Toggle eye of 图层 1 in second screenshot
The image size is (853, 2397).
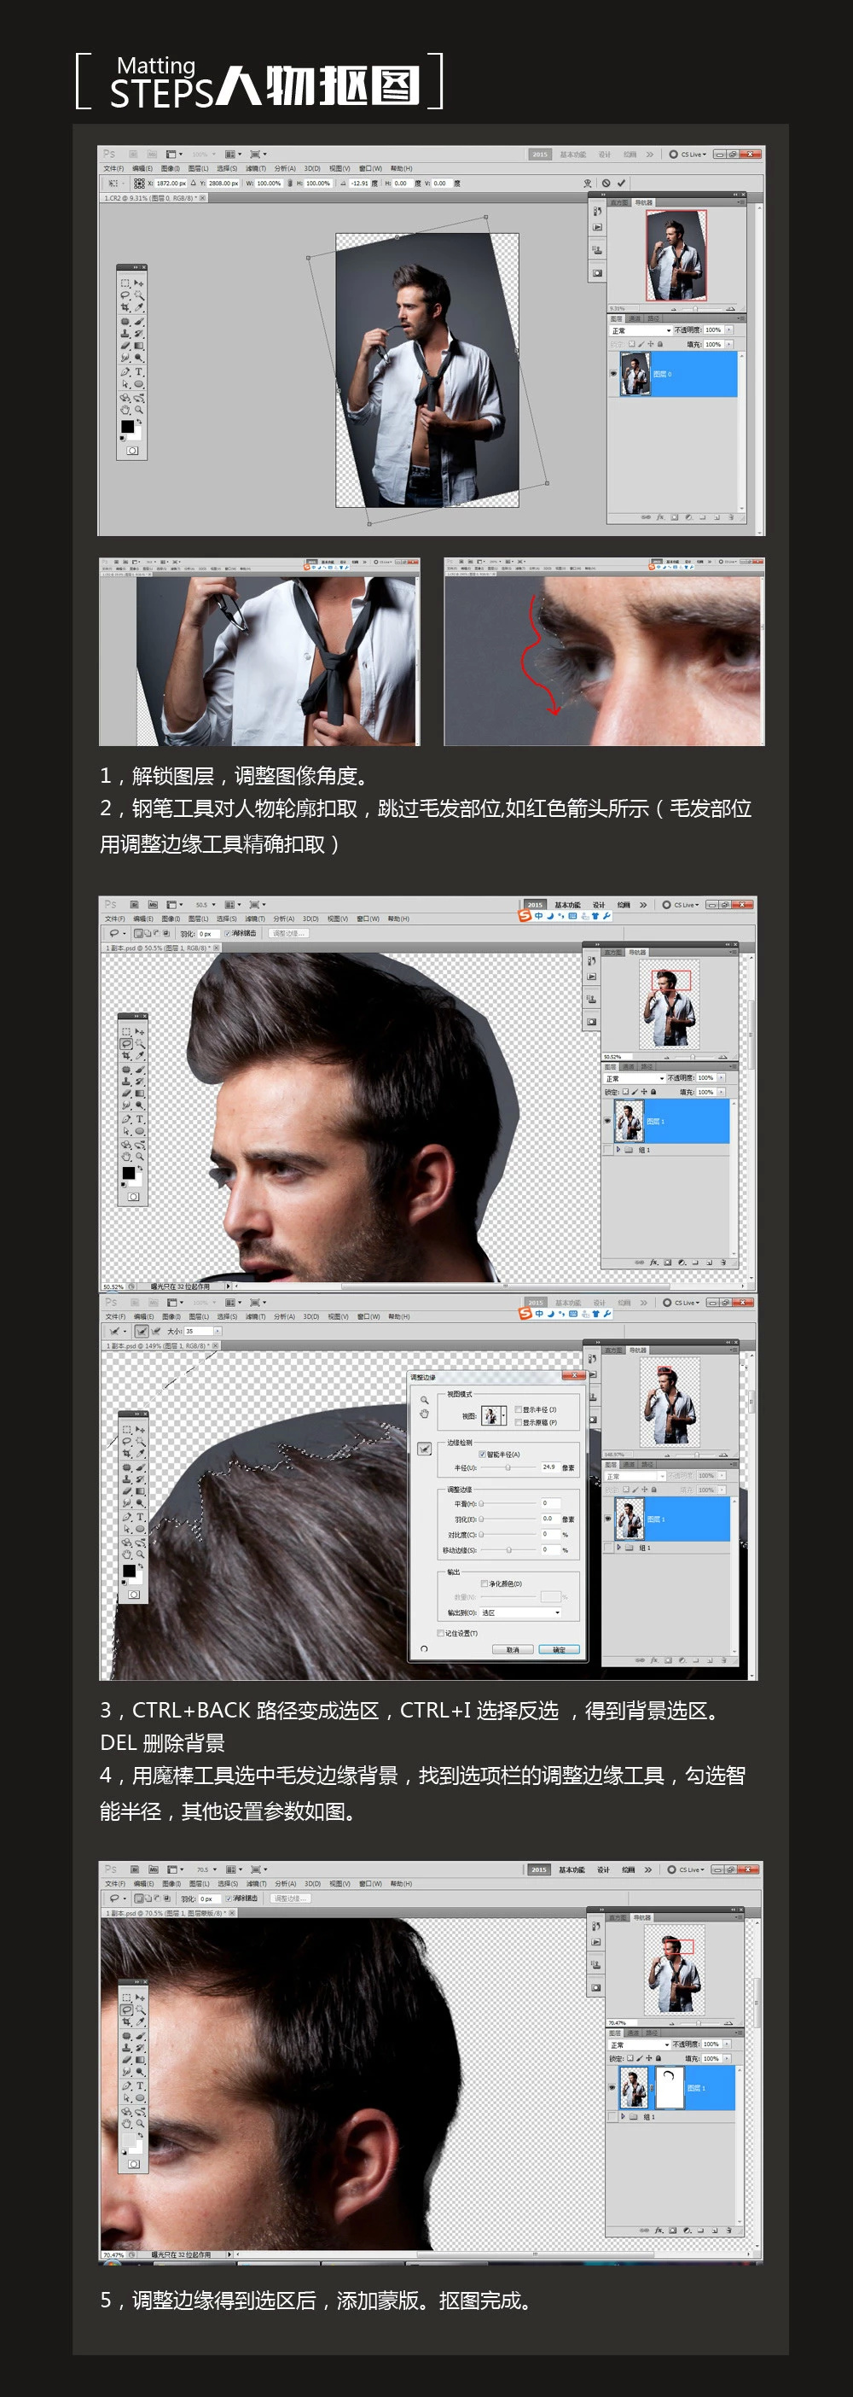[x=607, y=1122]
